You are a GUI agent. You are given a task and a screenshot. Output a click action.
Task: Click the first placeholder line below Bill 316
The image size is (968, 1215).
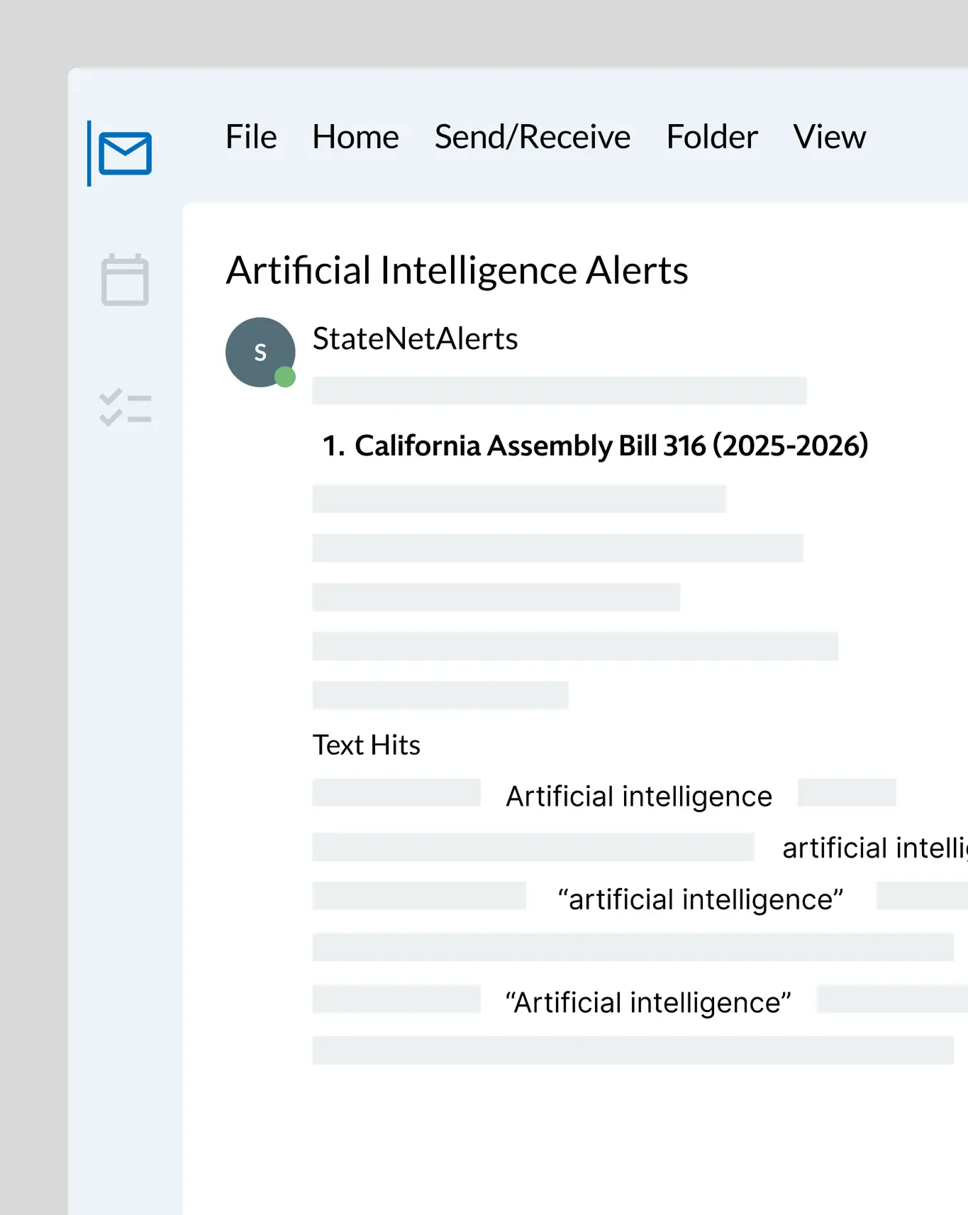coord(519,499)
